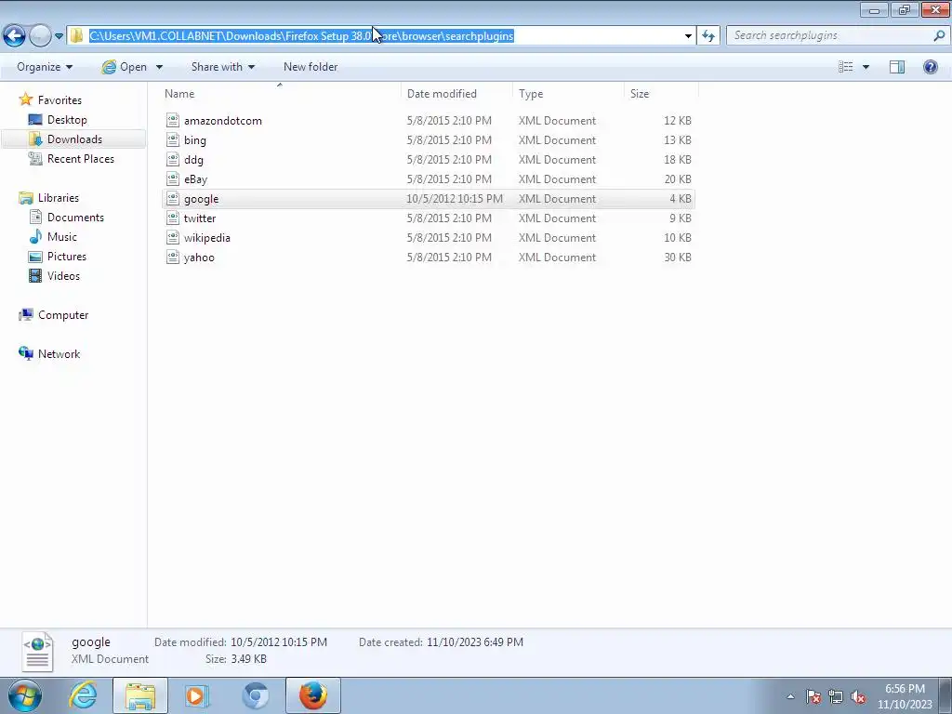This screenshot has width=952, height=714.
Task: Click the Change your view icon
Action: click(846, 67)
